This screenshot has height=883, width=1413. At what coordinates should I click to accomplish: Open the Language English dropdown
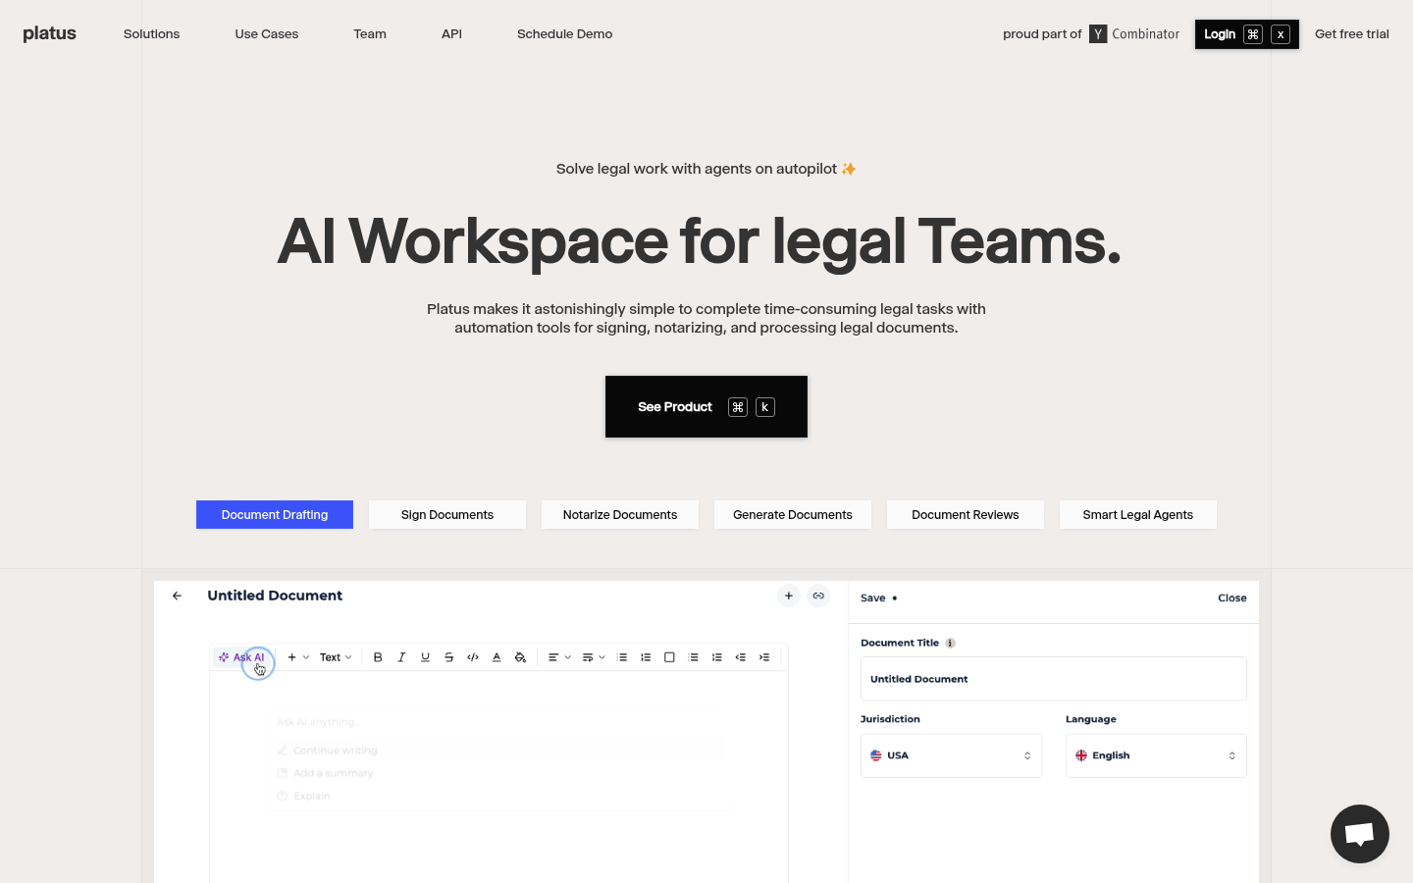click(1156, 755)
